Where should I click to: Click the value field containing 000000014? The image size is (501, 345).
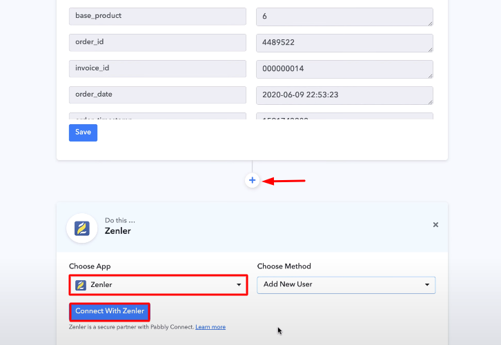point(344,69)
